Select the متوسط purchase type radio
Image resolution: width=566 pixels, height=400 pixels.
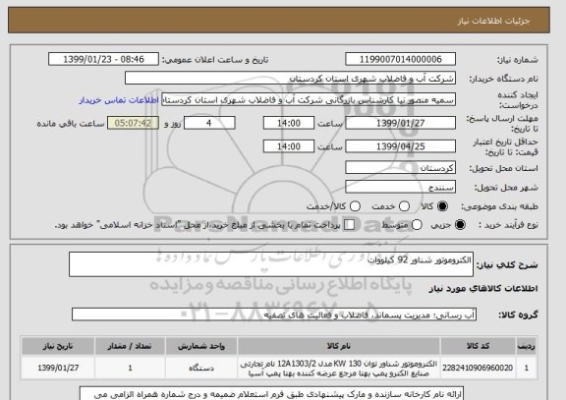point(417,224)
